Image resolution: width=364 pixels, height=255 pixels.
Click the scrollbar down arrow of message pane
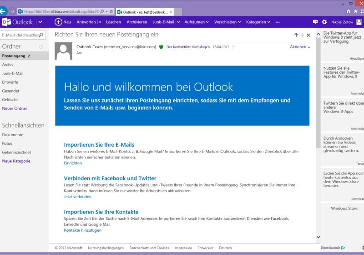tap(318, 237)
